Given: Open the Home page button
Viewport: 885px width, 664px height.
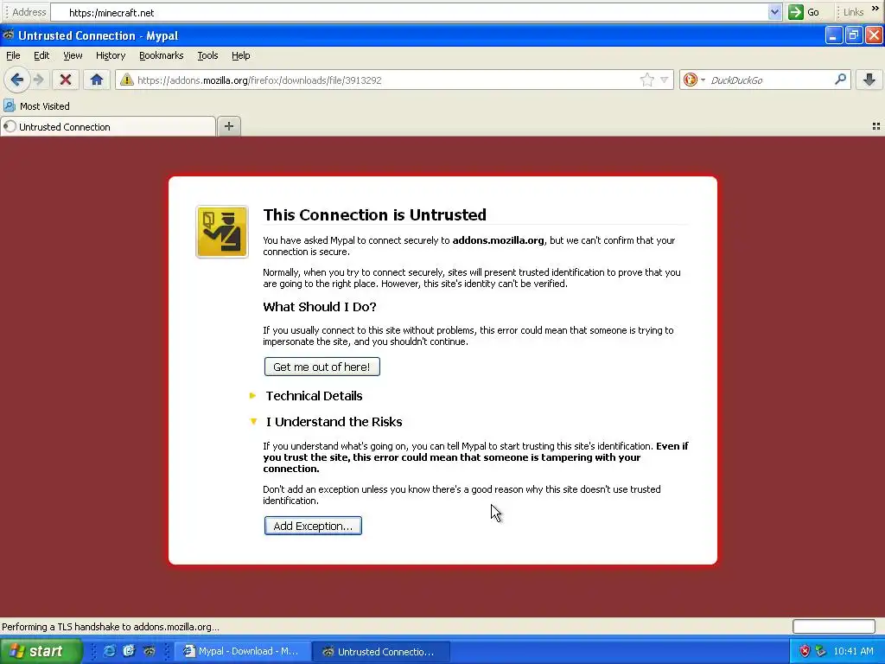Looking at the screenshot, I should click(x=97, y=80).
